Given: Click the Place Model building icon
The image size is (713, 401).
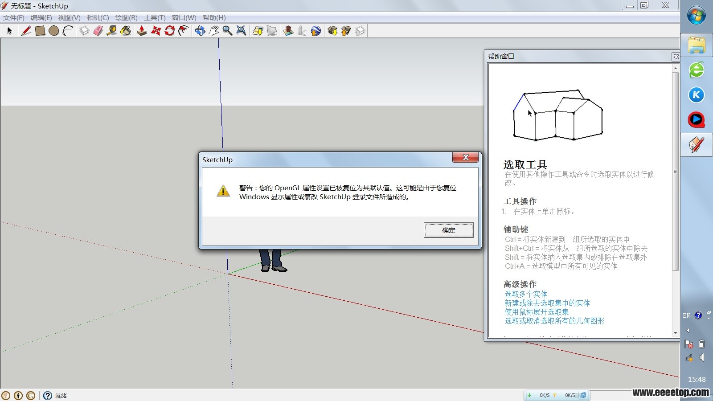Looking at the screenshot, I should point(288,31).
